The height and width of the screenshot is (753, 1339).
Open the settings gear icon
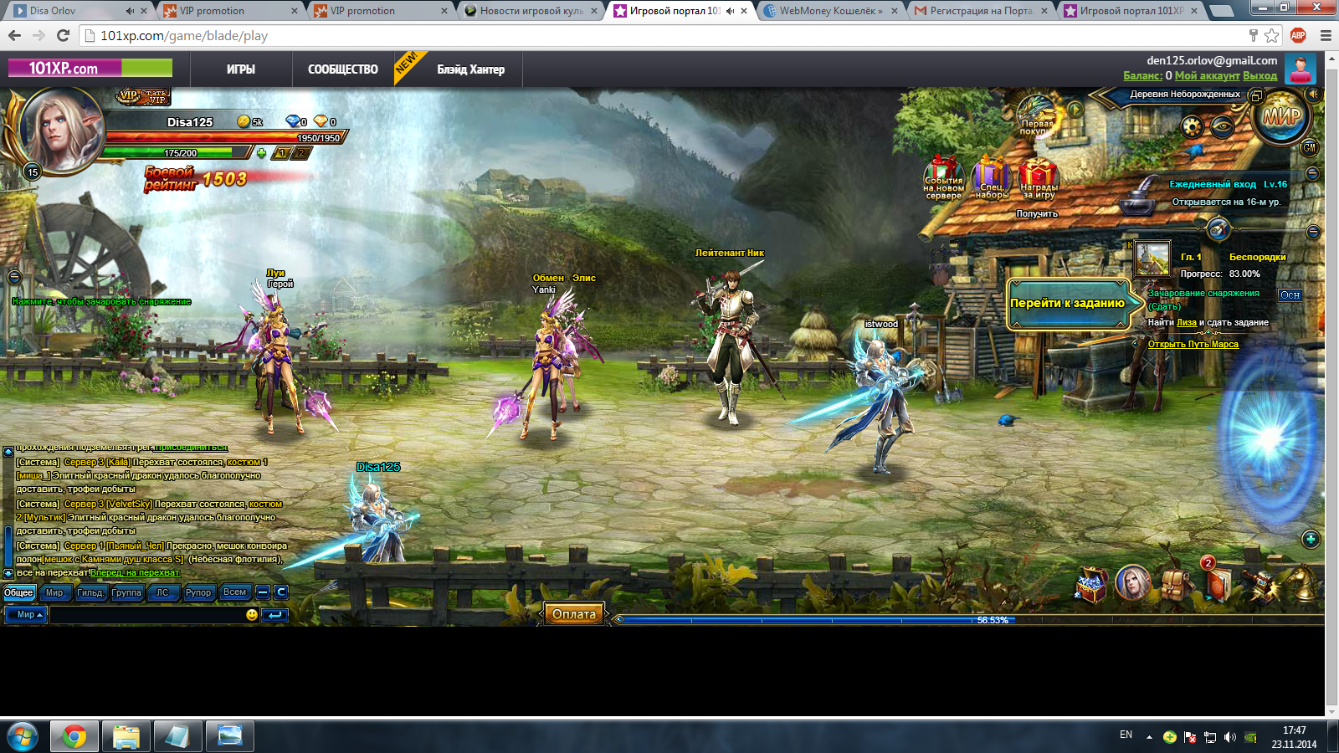pyautogui.click(x=1193, y=126)
